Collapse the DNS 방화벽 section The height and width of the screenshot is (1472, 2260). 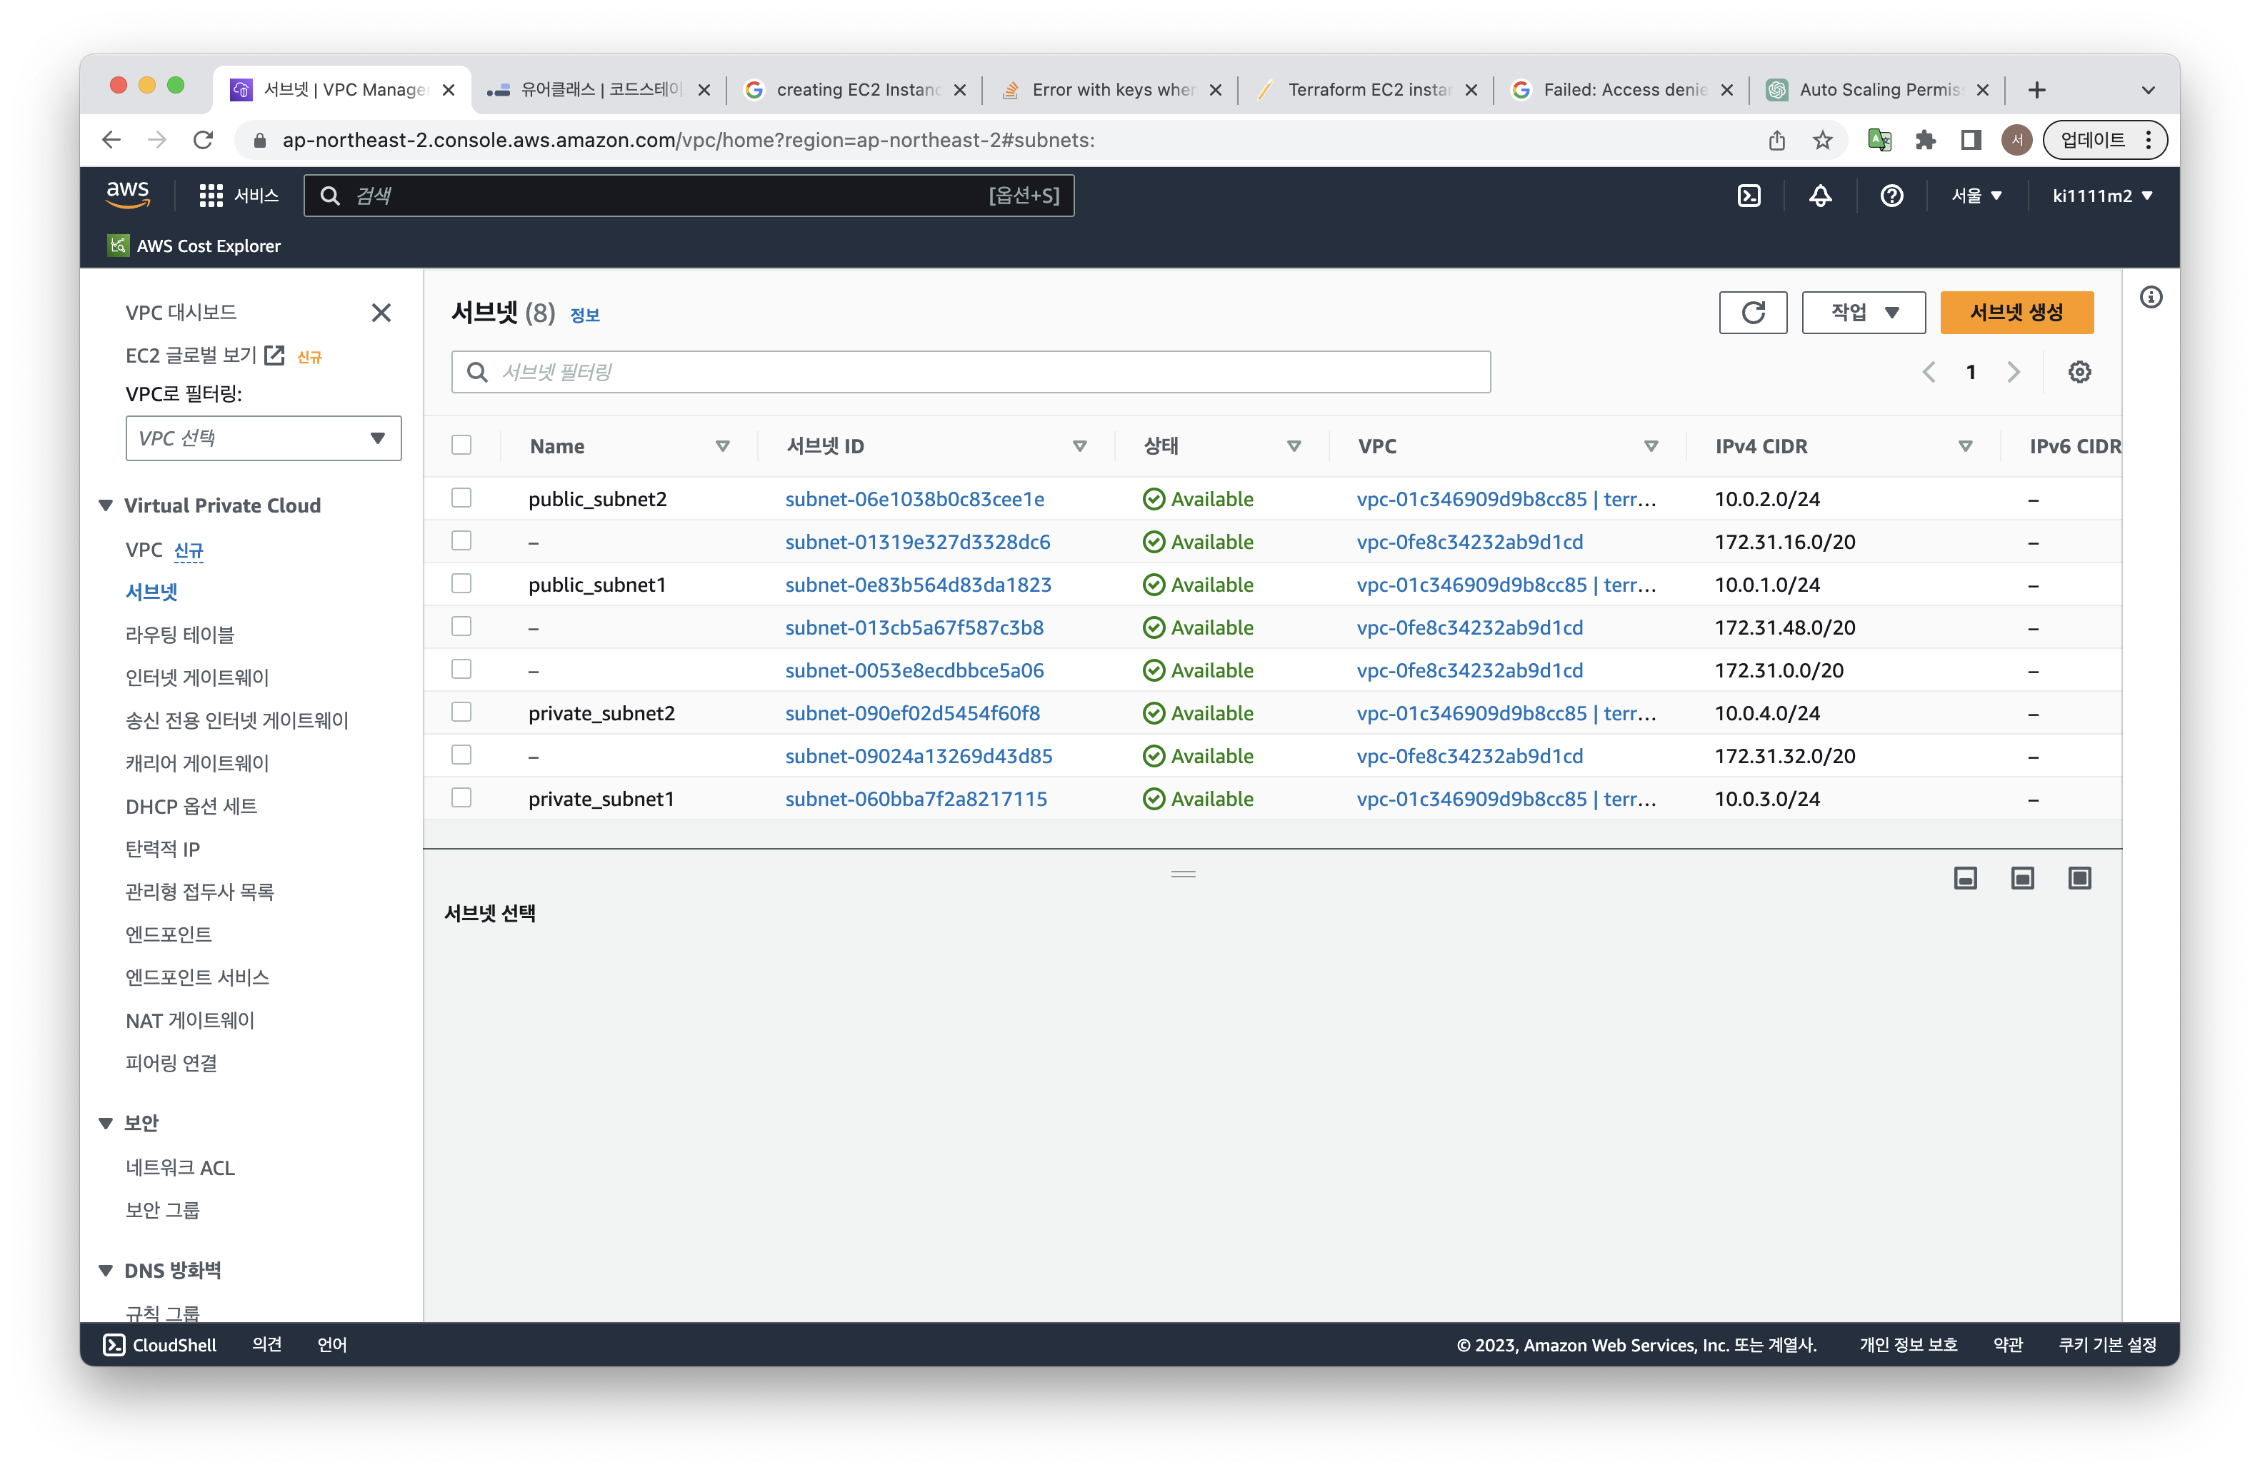click(x=106, y=1270)
